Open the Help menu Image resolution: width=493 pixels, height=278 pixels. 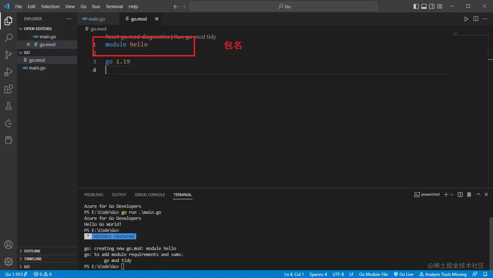[x=133, y=6]
